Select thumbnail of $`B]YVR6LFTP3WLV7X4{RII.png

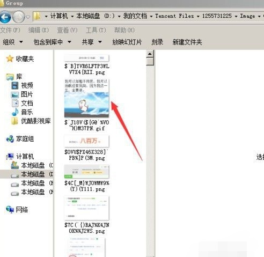click(86, 58)
